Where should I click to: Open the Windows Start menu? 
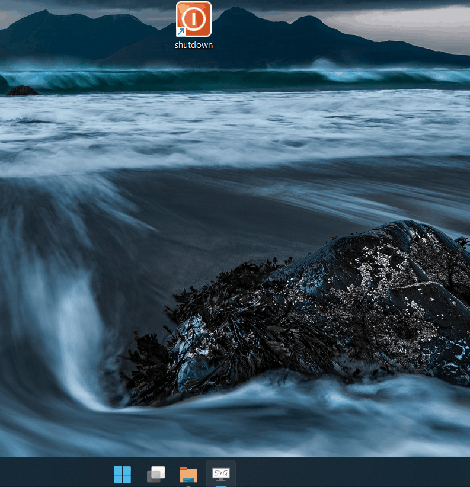pyautogui.click(x=122, y=475)
